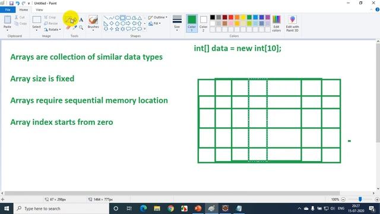Viewport: 380px width, 214px height.
Task: Activate the Magnifier tool
Action: click(81, 28)
